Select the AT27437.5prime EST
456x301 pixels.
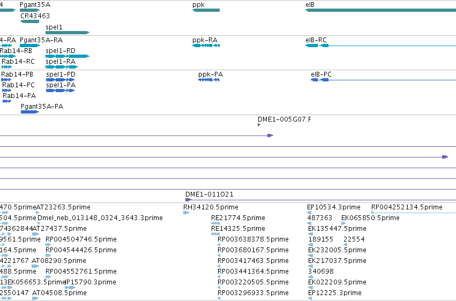coord(36,234)
